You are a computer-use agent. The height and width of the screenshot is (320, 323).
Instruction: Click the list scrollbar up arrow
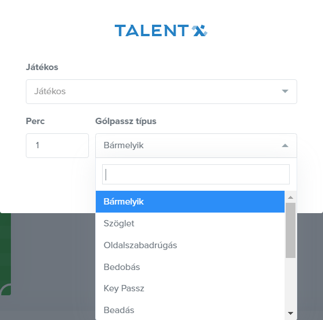click(290, 197)
